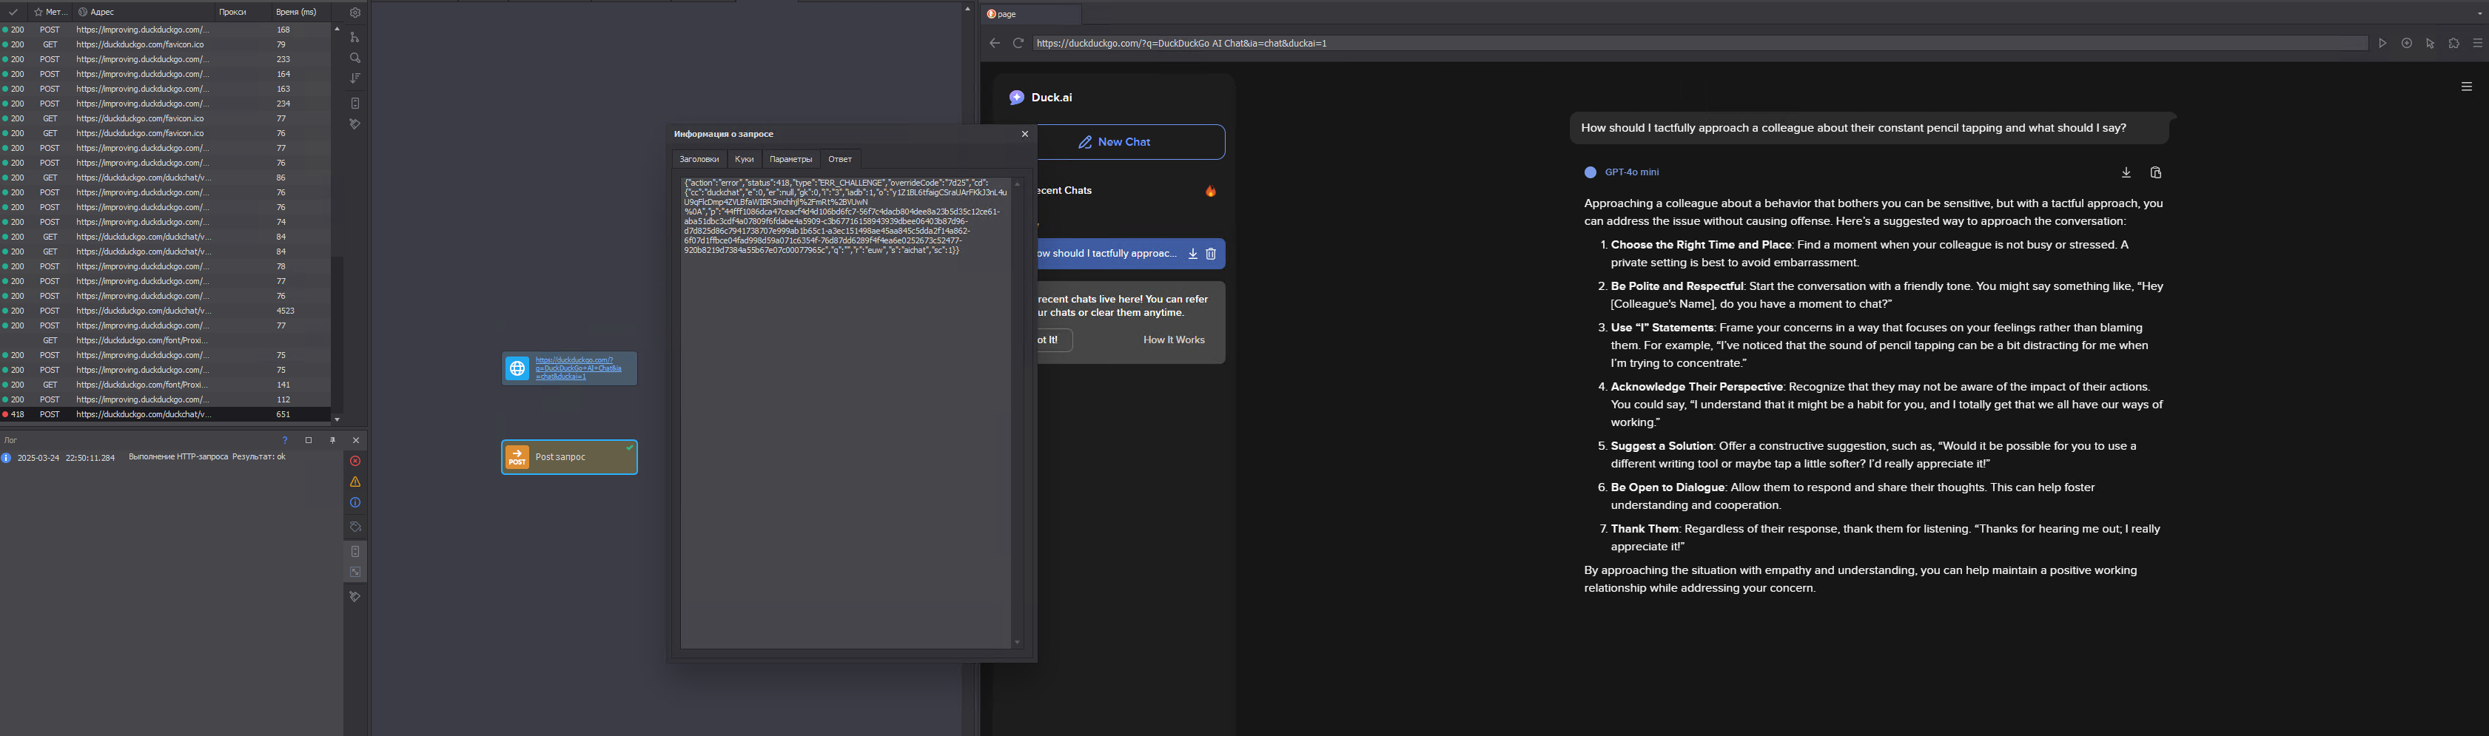Pin the log panel
The width and height of the screenshot is (2489, 736).
332,440
